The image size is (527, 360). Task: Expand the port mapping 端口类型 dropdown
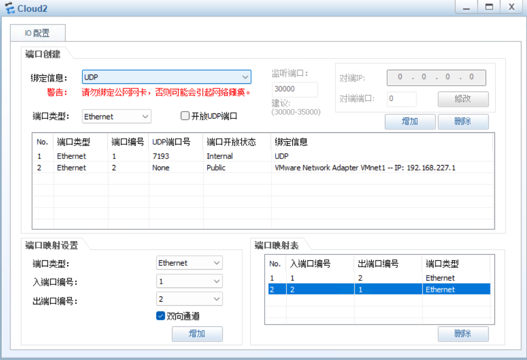click(189, 263)
